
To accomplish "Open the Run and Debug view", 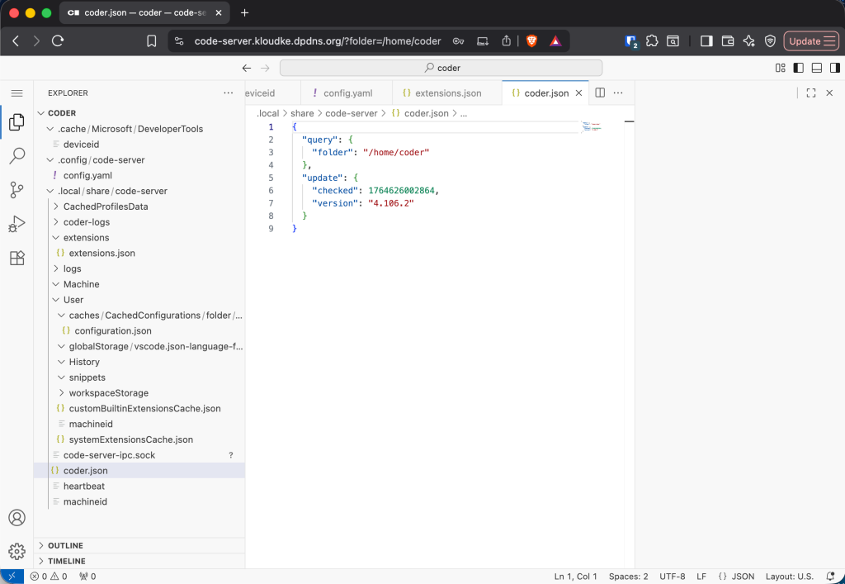I will [17, 223].
